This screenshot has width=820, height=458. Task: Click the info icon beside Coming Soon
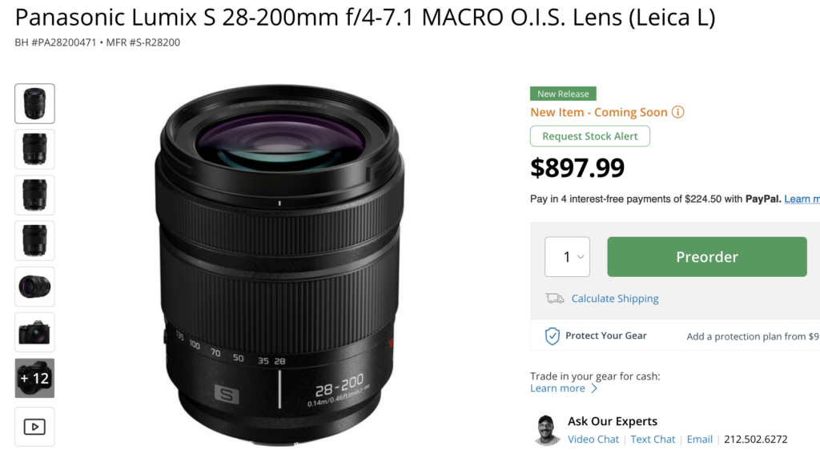point(678,113)
